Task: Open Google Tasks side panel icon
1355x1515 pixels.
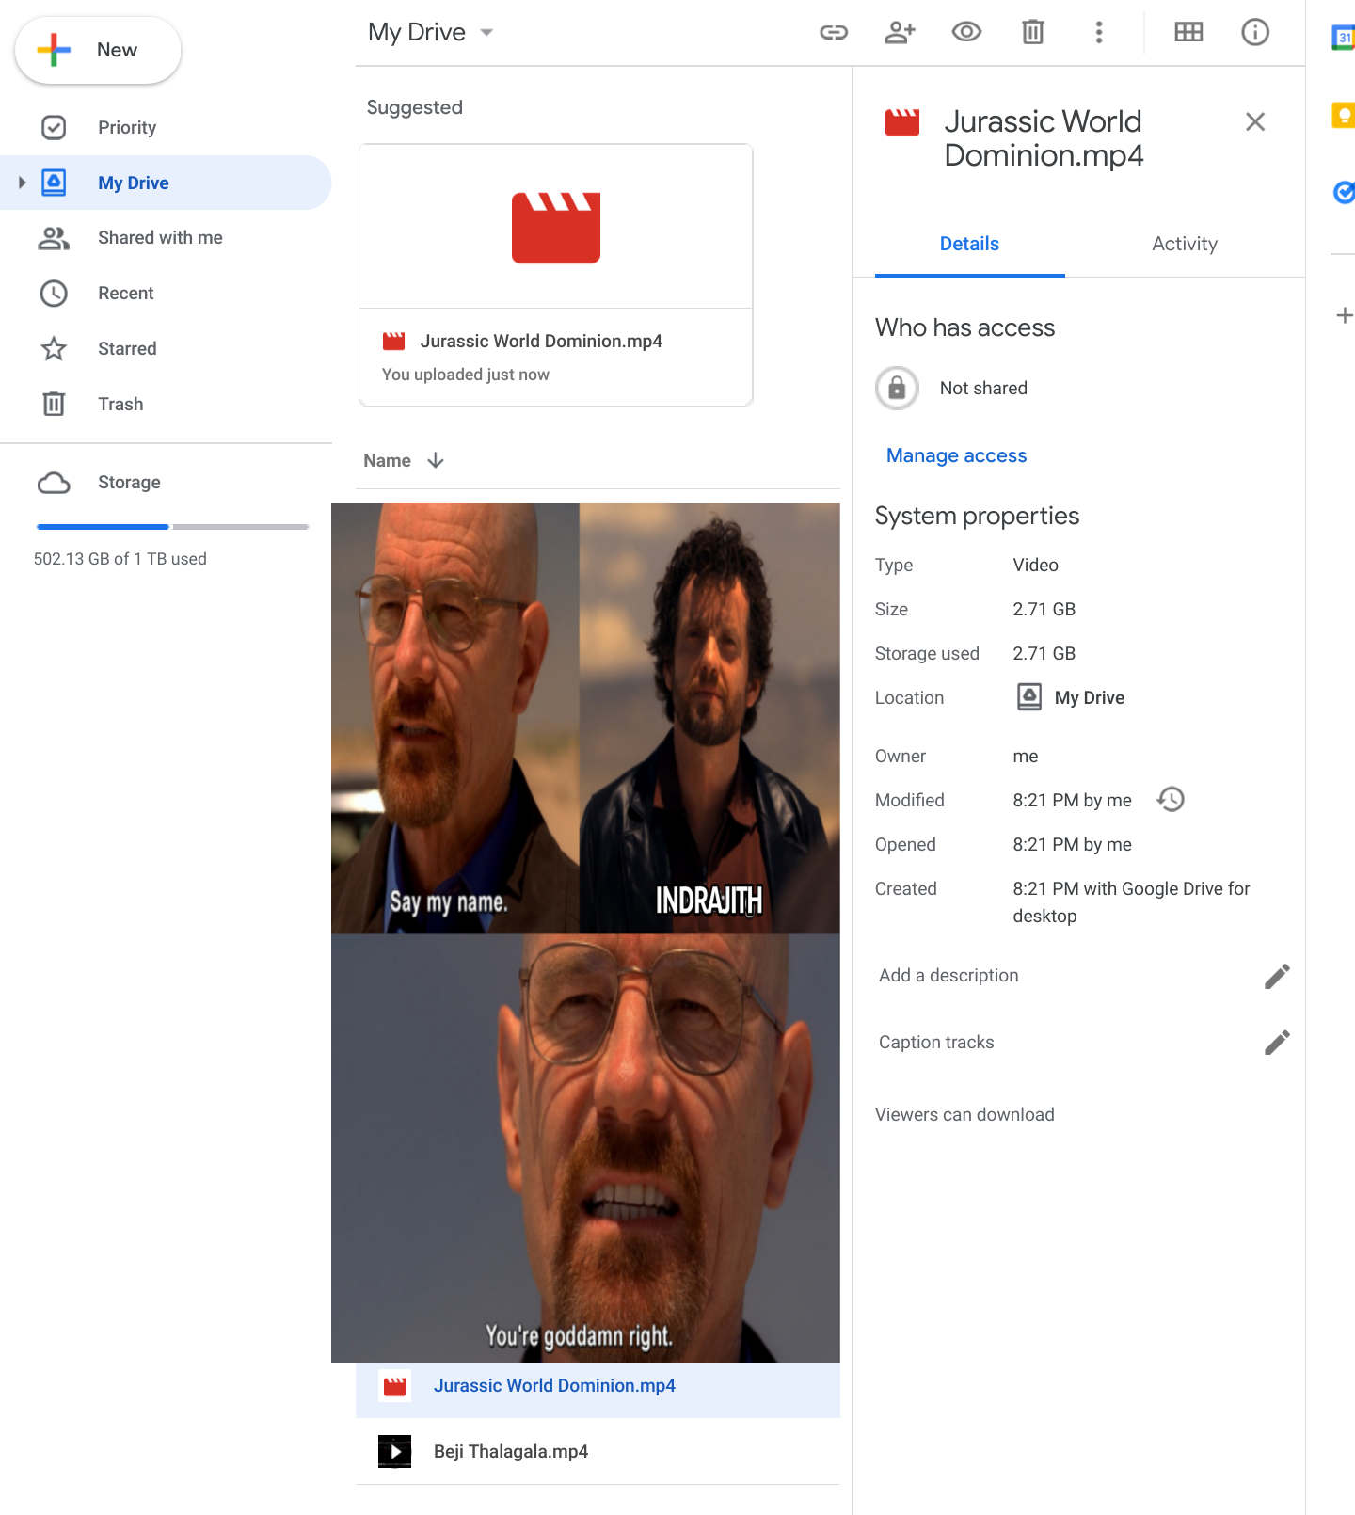Action: tap(1344, 193)
